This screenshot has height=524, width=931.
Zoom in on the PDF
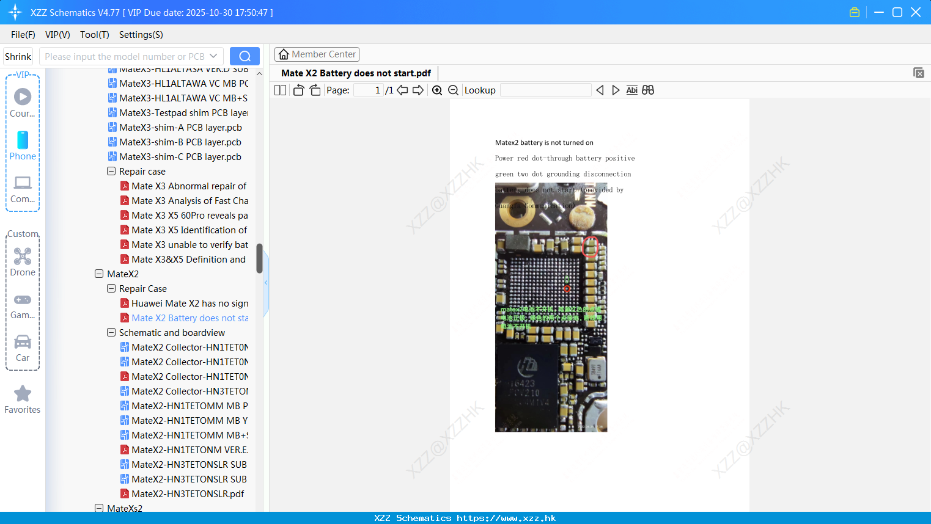(437, 90)
